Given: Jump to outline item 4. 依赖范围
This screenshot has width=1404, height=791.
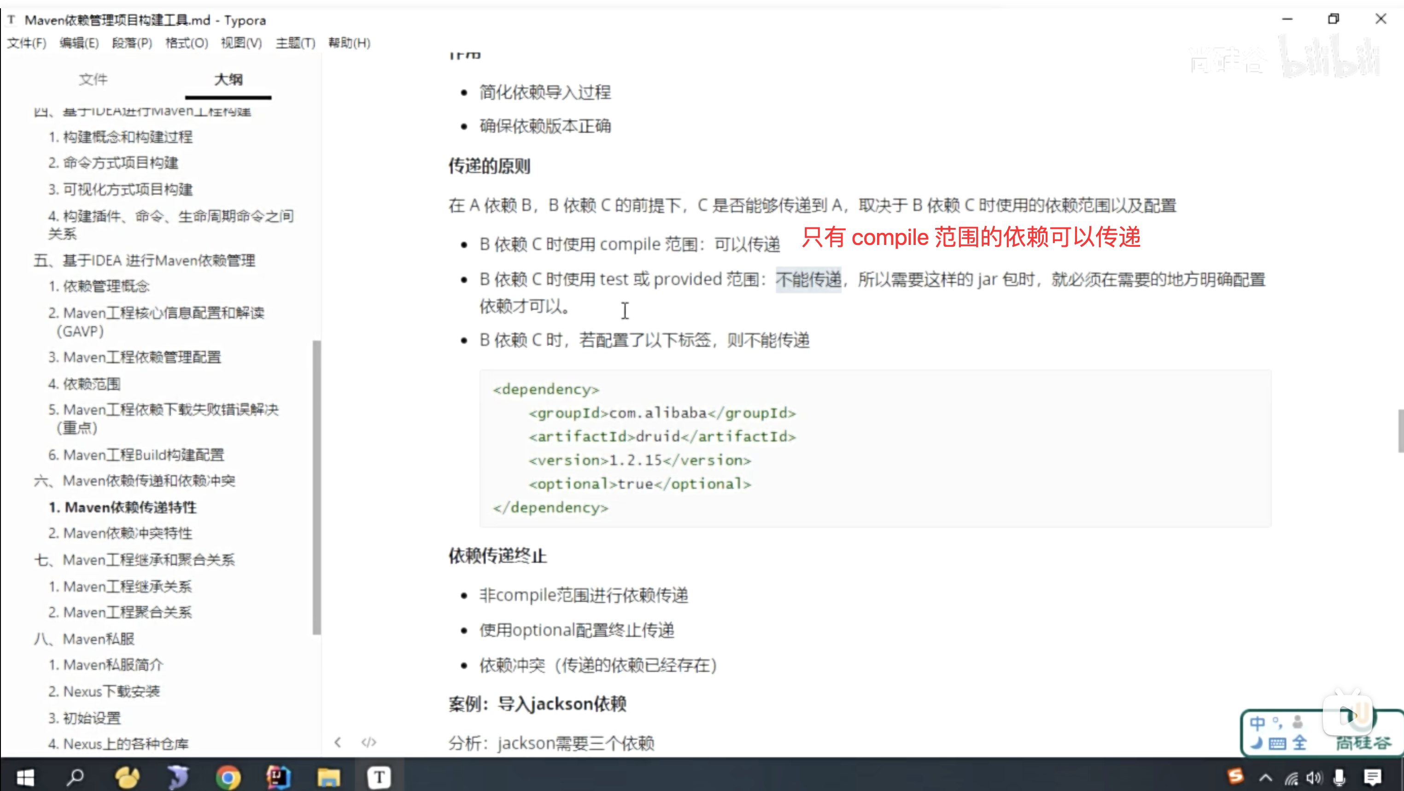Looking at the screenshot, I should (84, 384).
